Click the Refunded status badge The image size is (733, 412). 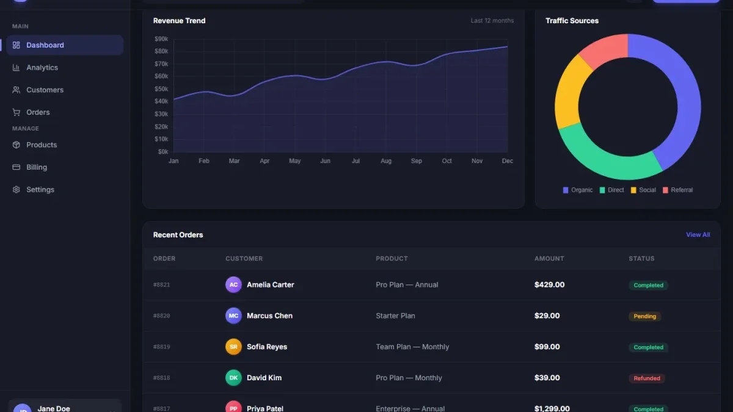[647, 378]
